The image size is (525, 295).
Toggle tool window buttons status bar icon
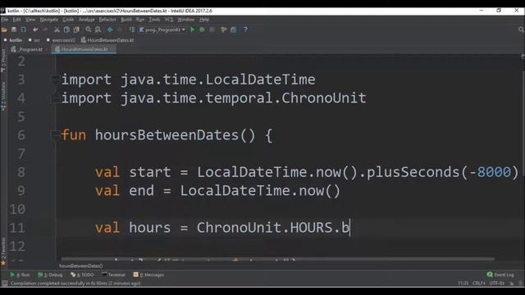click(4, 284)
